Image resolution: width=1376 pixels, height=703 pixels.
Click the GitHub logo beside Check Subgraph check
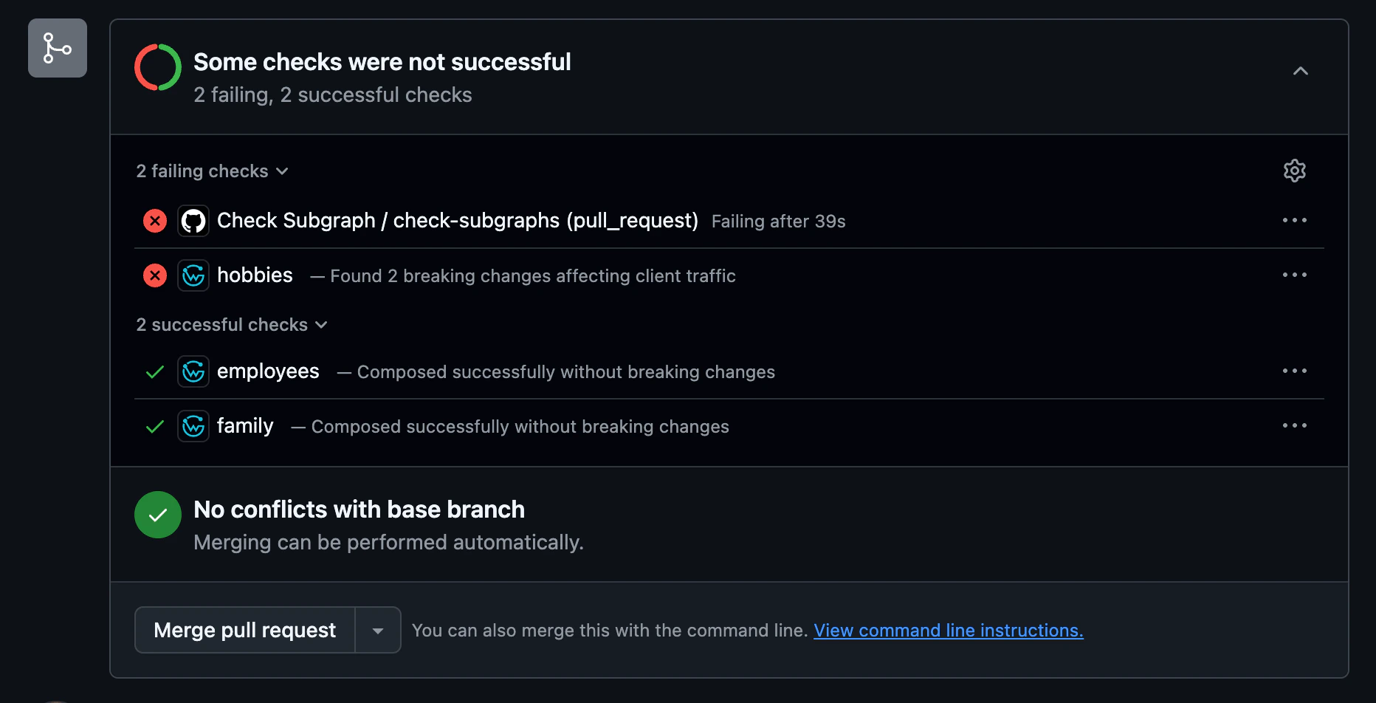[193, 220]
